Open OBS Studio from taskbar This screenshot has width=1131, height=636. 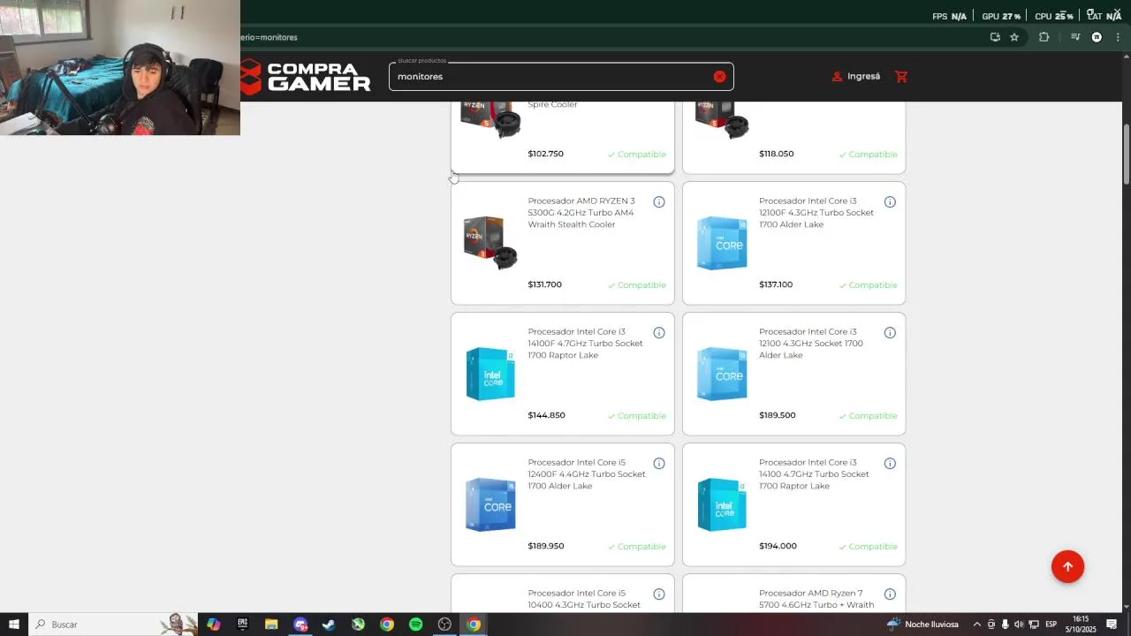(x=444, y=625)
